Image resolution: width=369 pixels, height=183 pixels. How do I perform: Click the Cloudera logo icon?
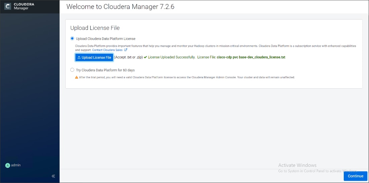coord(8,6)
